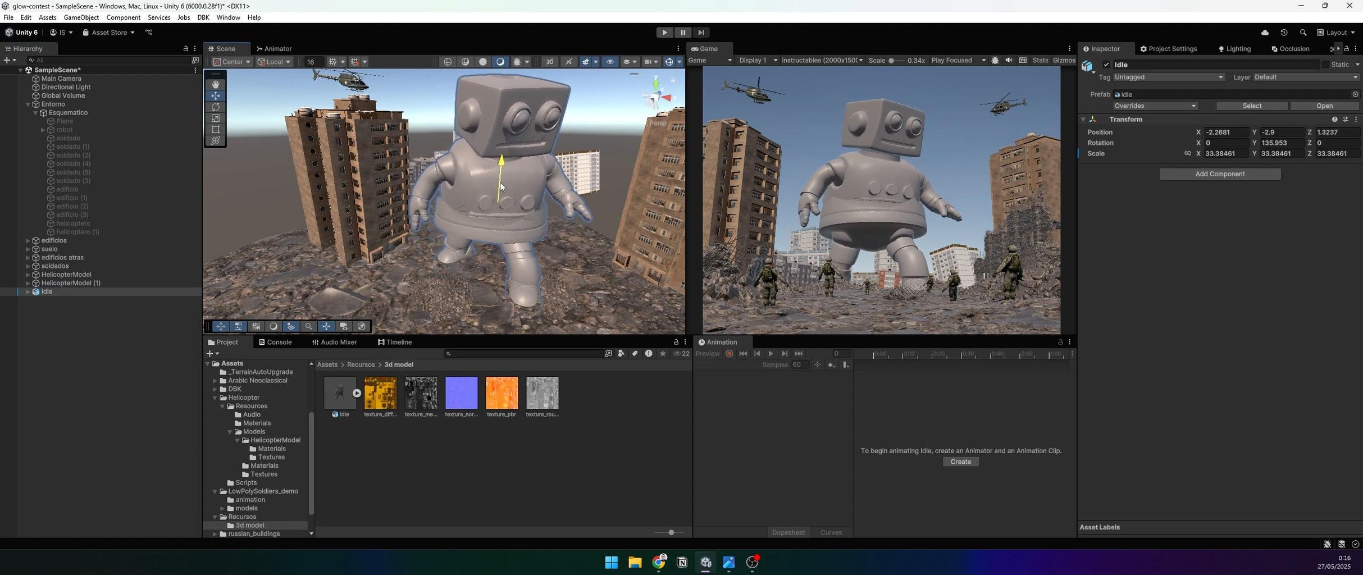This screenshot has height=575, width=1363.
Task: Click the Animation panel play icon
Action: (771, 354)
